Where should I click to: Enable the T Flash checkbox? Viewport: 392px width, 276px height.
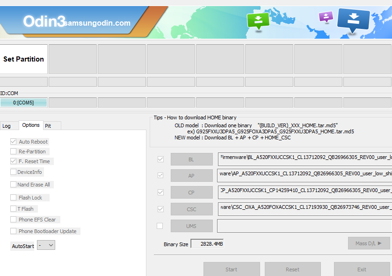(13, 208)
